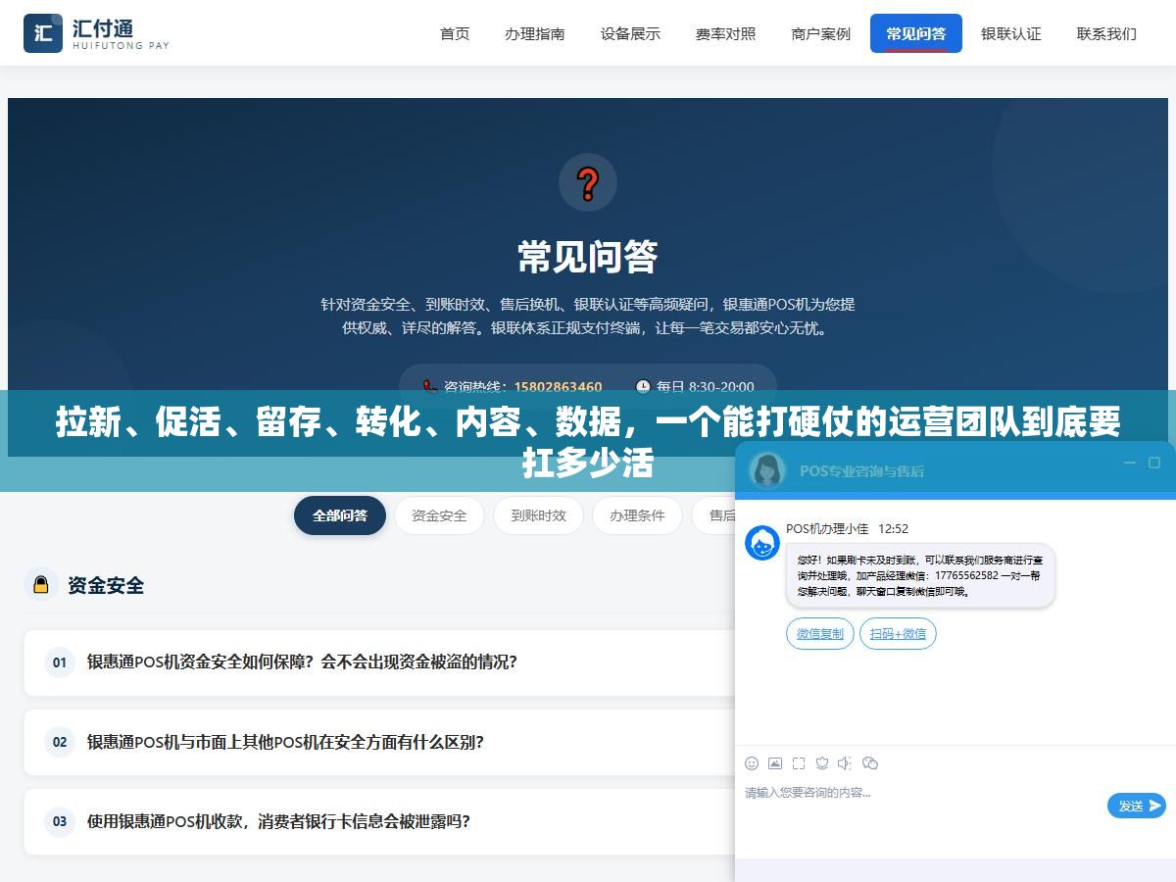Click the 发送 send button
The image size is (1176, 882).
1137,806
